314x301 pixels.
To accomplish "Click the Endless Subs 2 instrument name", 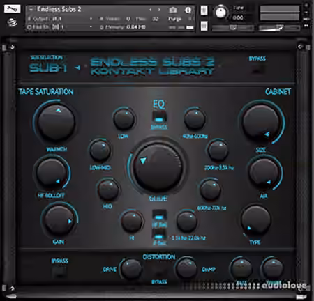I will point(59,9).
